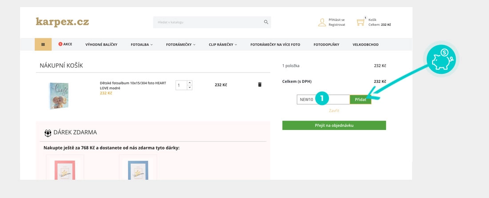Click the red AKCE sale icon
This screenshot has height=198, width=489.
pos(60,44)
